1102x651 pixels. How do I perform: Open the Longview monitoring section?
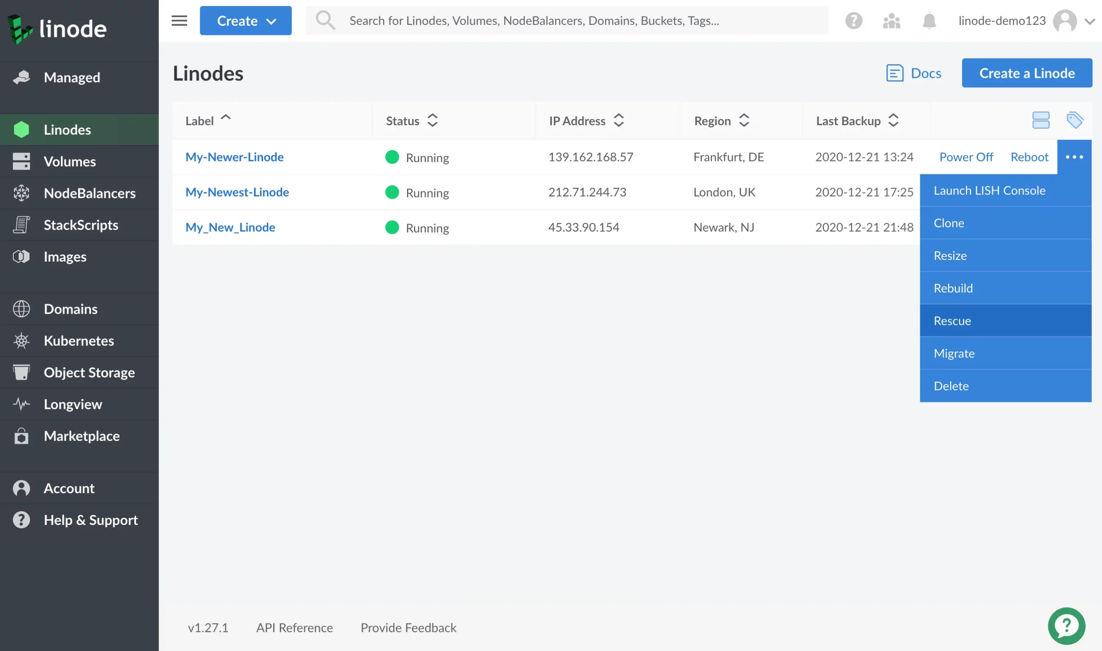tap(72, 404)
